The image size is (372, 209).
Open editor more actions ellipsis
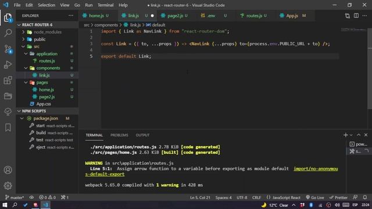click(x=364, y=16)
